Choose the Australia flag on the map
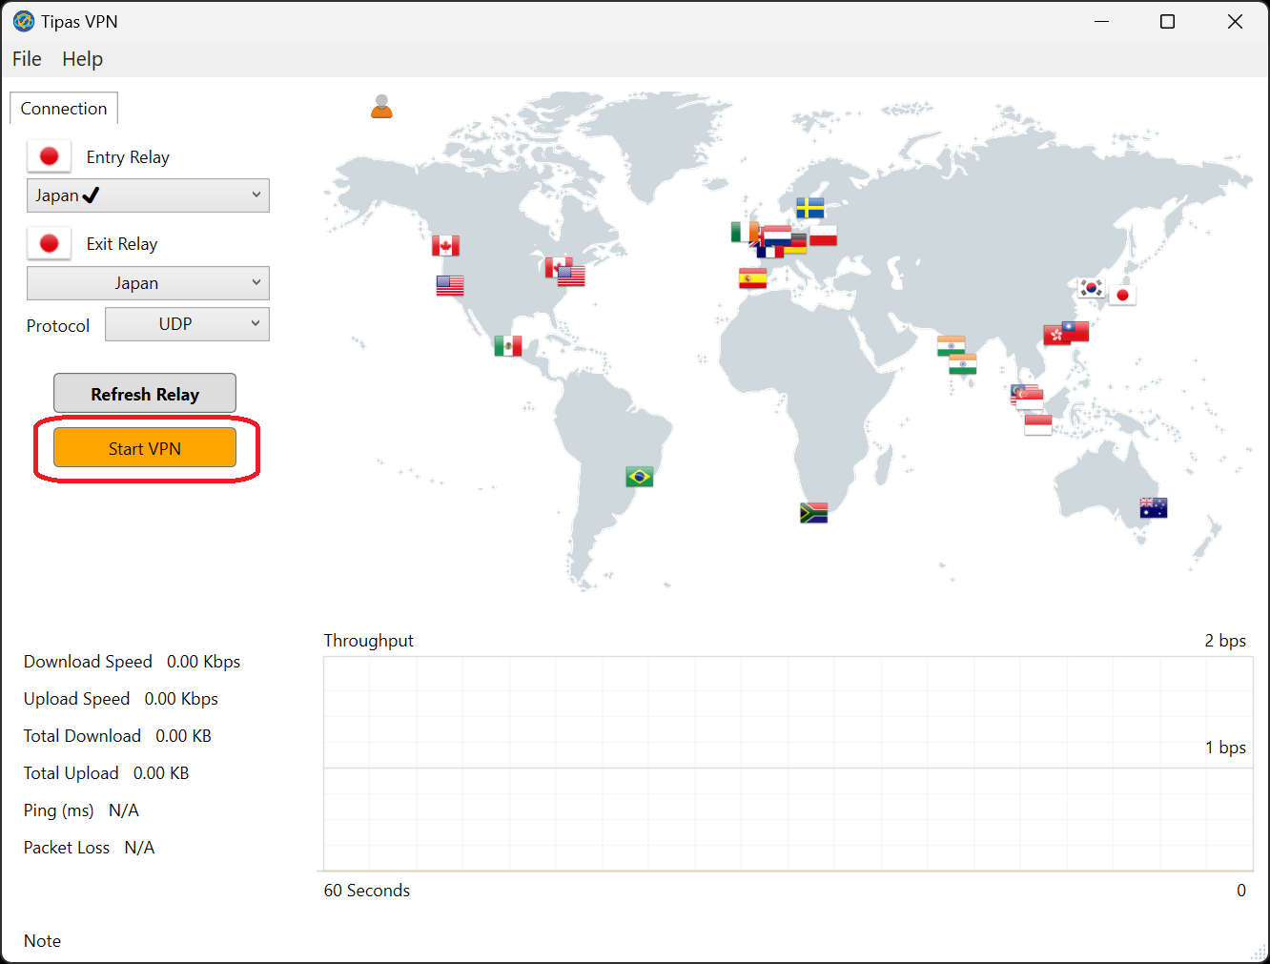This screenshot has width=1270, height=964. pos(1154,508)
